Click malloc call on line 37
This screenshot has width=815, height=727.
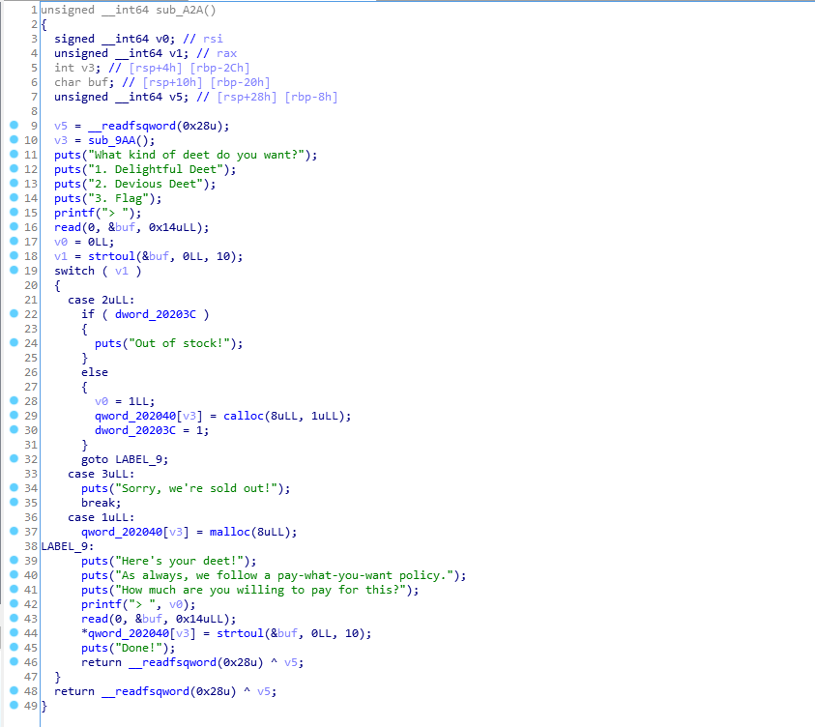(x=230, y=532)
